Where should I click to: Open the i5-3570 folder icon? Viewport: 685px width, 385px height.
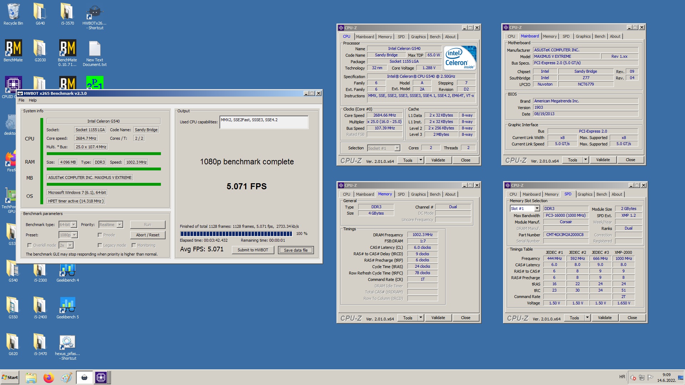[67, 14]
